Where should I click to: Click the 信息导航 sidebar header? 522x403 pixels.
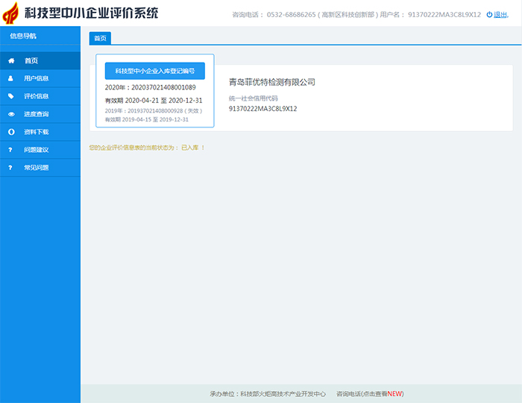(x=23, y=36)
